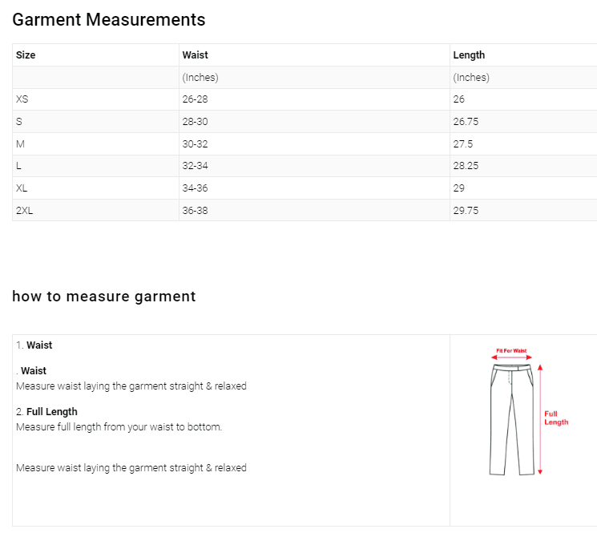Image resolution: width=597 pixels, height=533 pixels.
Task: Click the trousers measurement diagram
Action: click(x=511, y=418)
